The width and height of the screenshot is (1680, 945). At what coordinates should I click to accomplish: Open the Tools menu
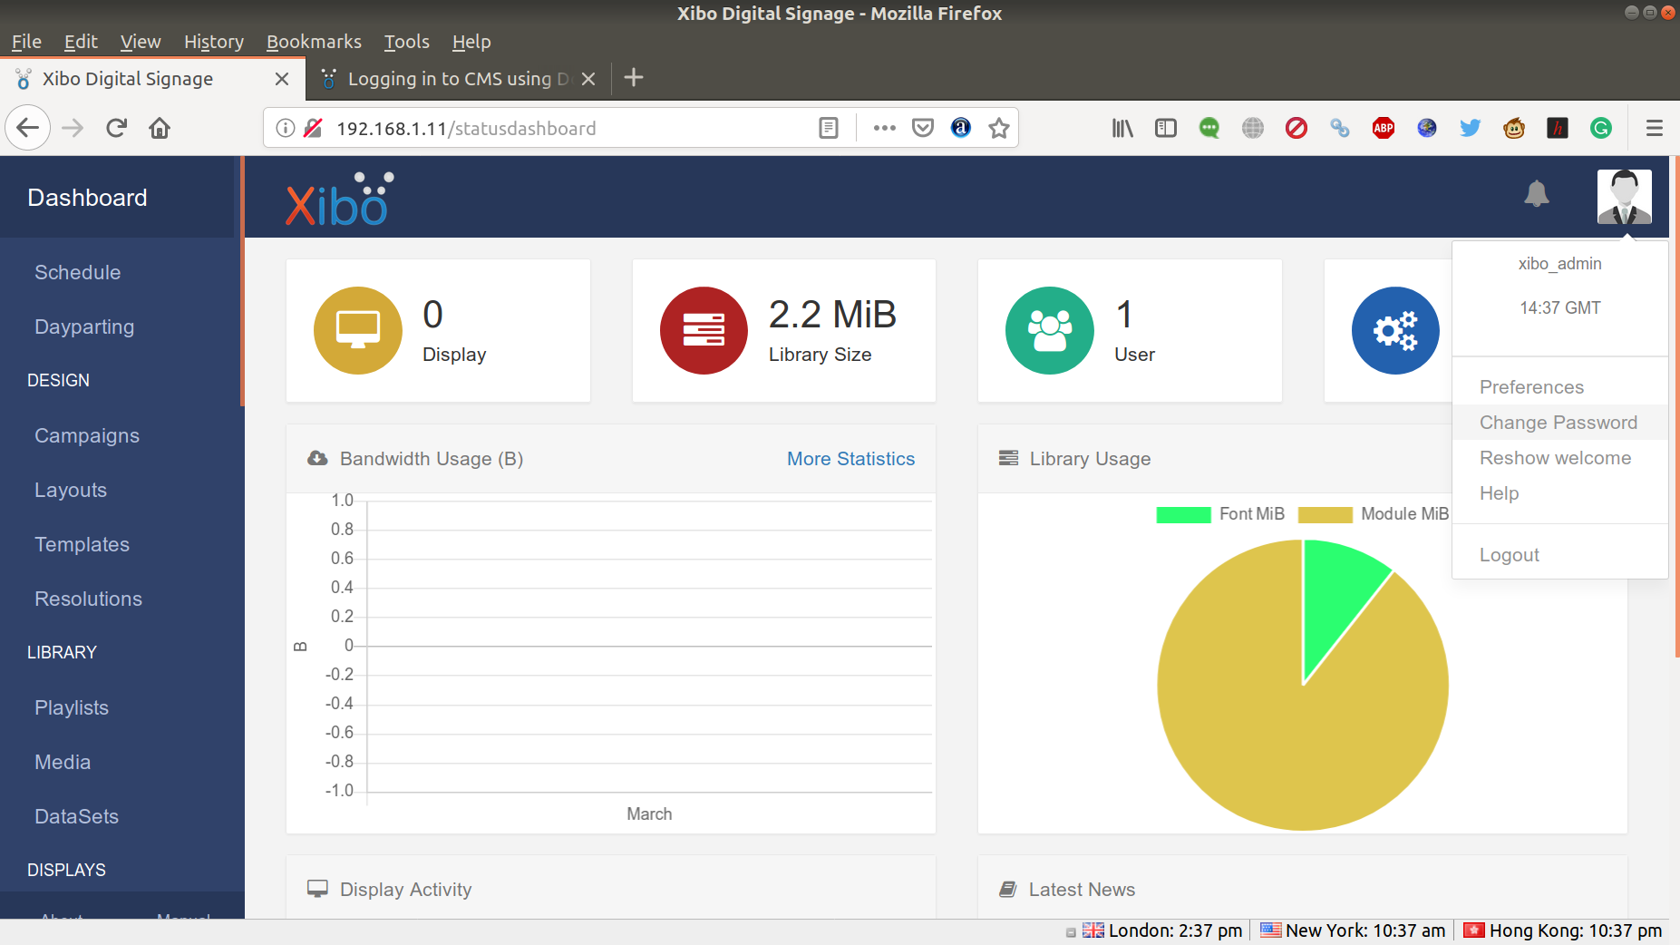click(406, 42)
